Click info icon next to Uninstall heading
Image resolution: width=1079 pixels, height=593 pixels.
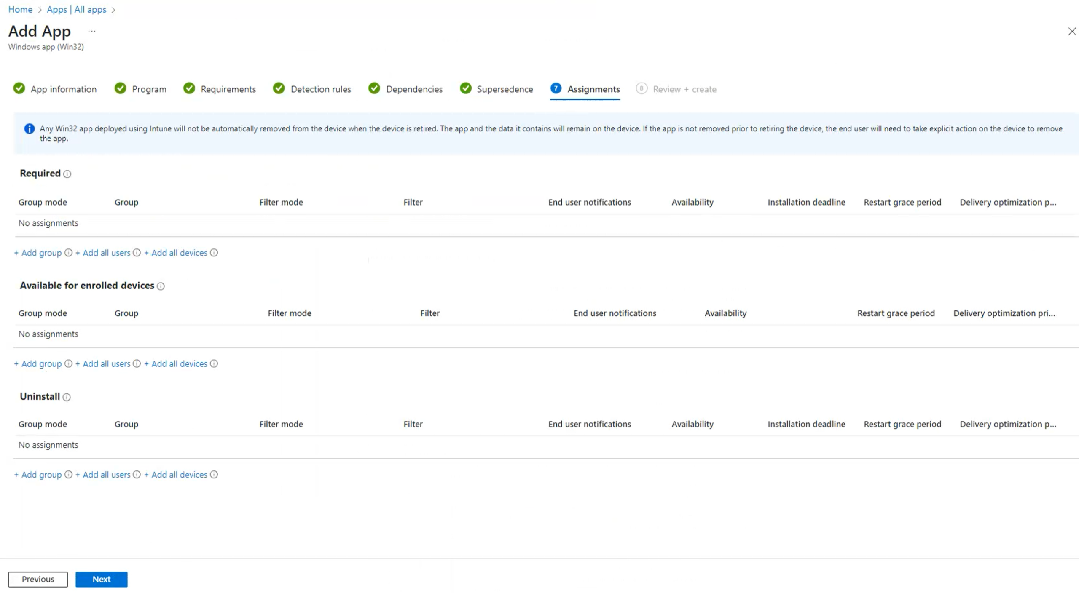[x=67, y=397]
